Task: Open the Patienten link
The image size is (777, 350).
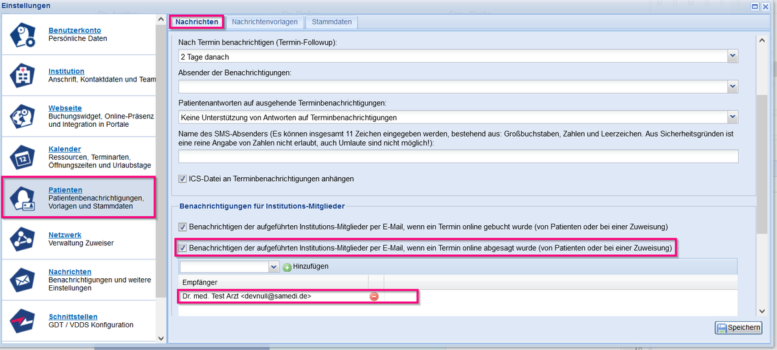Action: click(65, 190)
